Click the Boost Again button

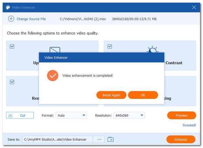point(111,95)
